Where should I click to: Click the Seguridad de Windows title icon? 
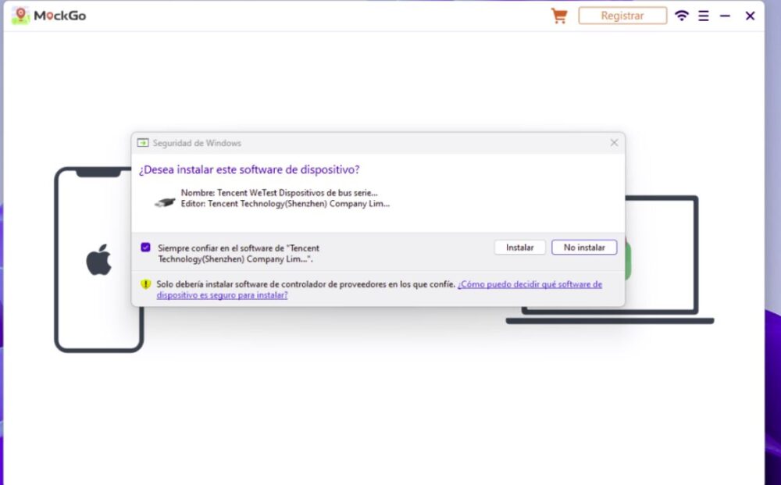click(x=143, y=143)
